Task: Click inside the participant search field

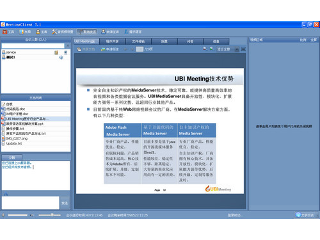Action: point(33,45)
